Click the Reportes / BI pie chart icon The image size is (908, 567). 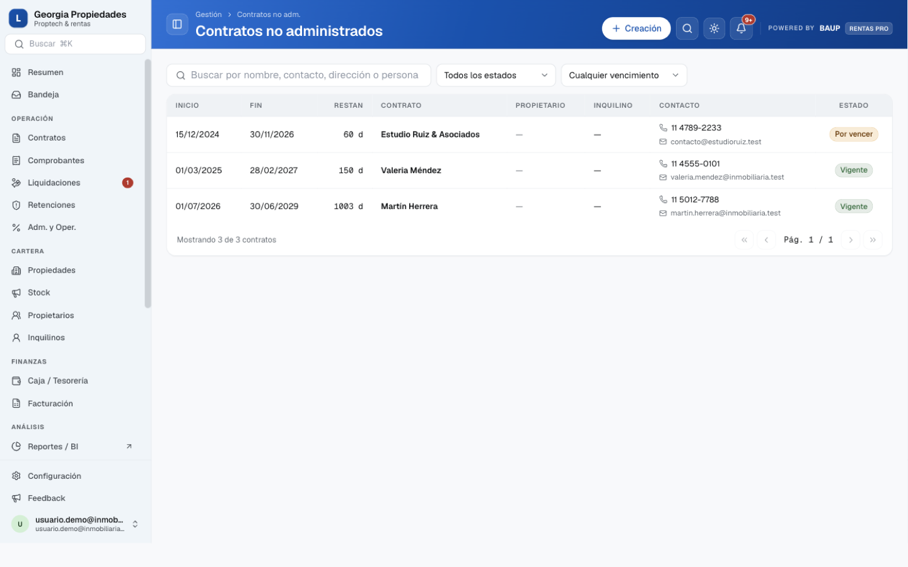coord(16,447)
